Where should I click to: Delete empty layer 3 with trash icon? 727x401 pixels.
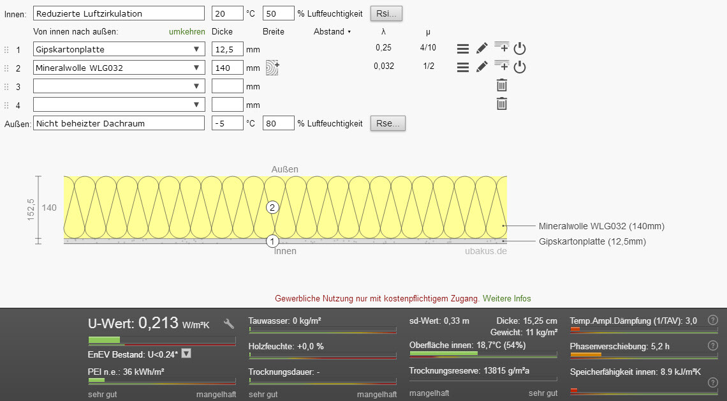pyautogui.click(x=502, y=85)
